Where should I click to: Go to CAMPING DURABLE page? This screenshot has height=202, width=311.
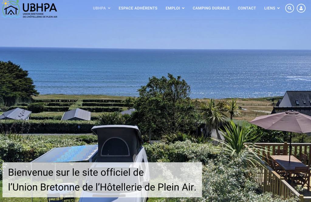pos(211,8)
